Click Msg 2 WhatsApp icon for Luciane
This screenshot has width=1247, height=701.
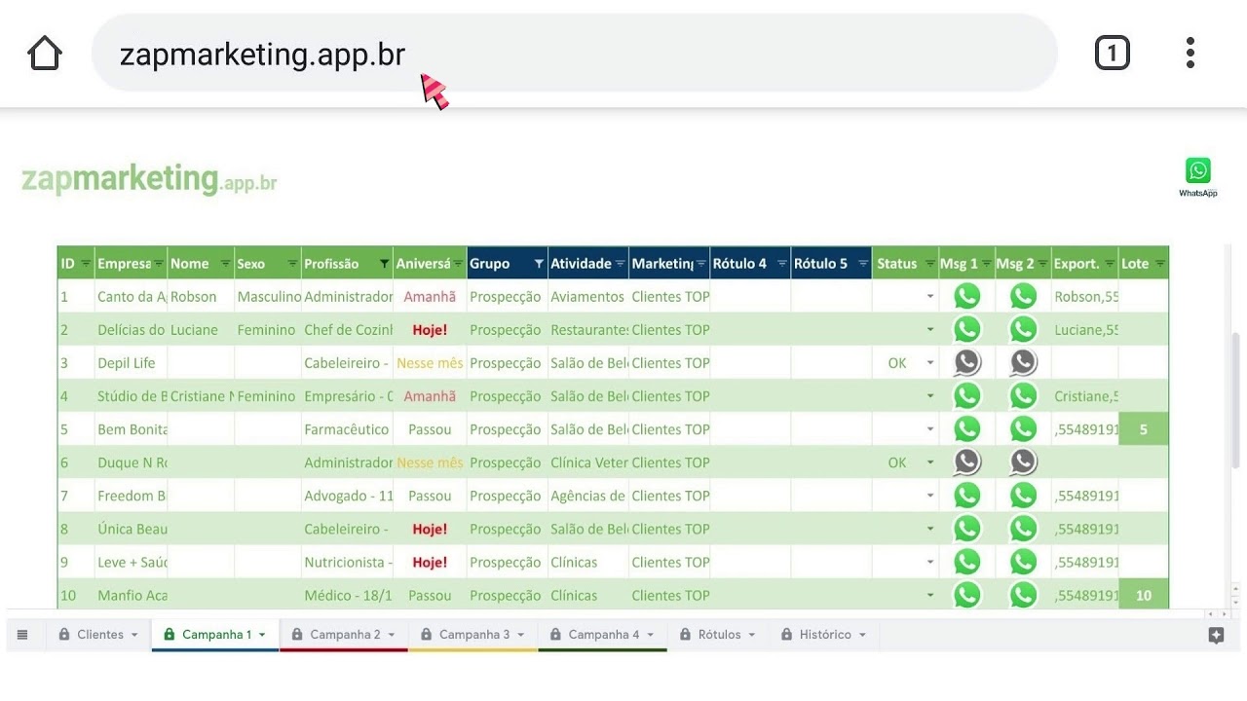(x=1023, y=329)
